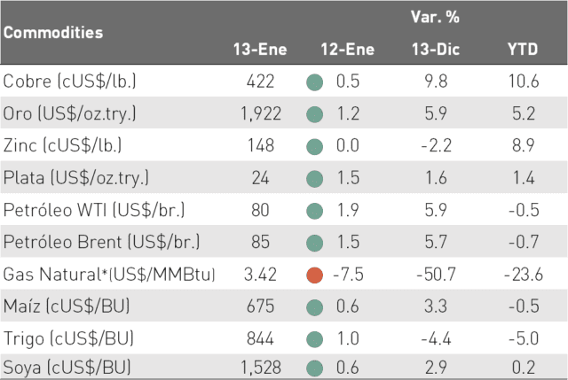This screenshot has height=380, width=568.
Task: Select the Commodities column header
Action: pos(53,33)
